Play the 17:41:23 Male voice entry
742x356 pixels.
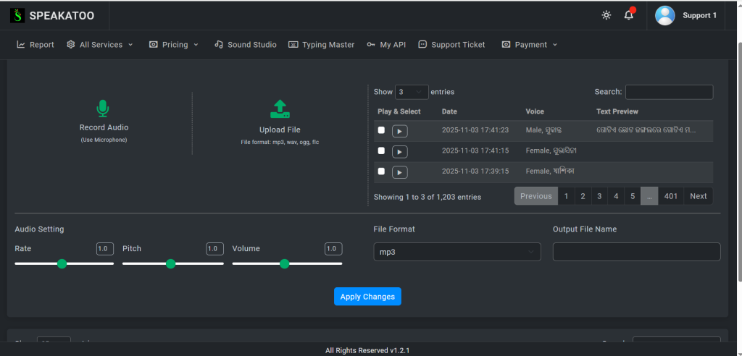tap(400, 131)
